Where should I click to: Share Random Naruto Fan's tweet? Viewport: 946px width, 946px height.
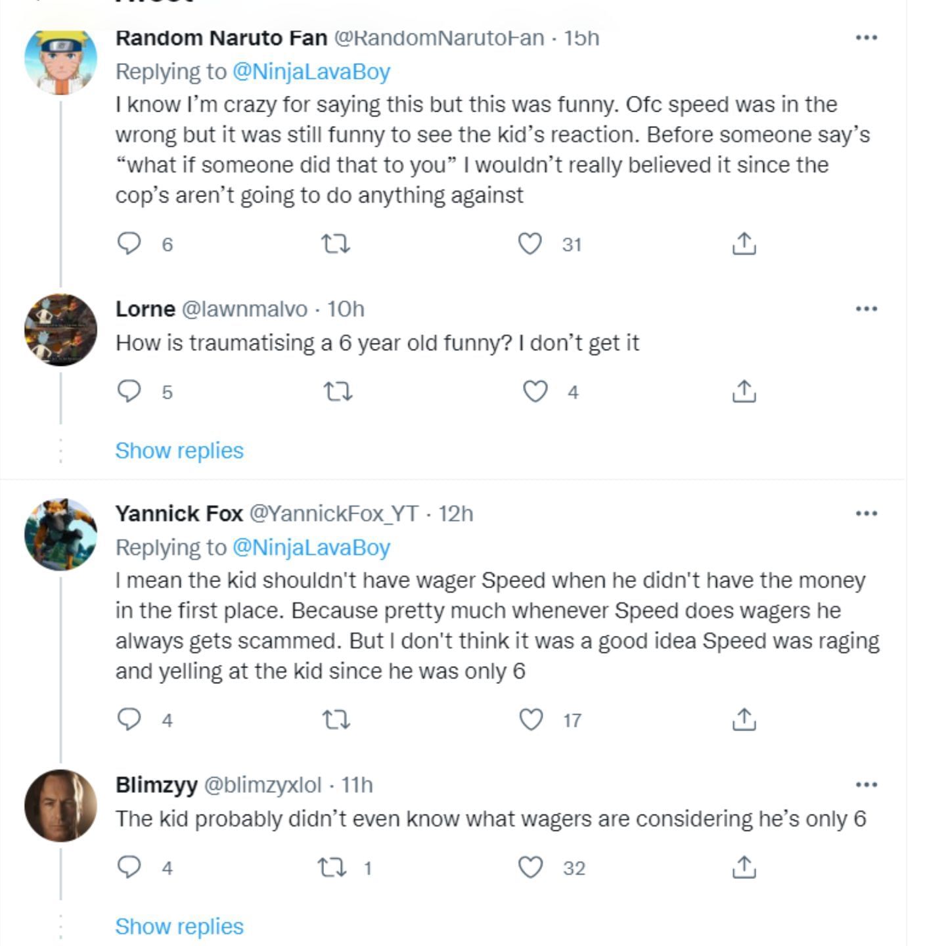coord(744,244)
